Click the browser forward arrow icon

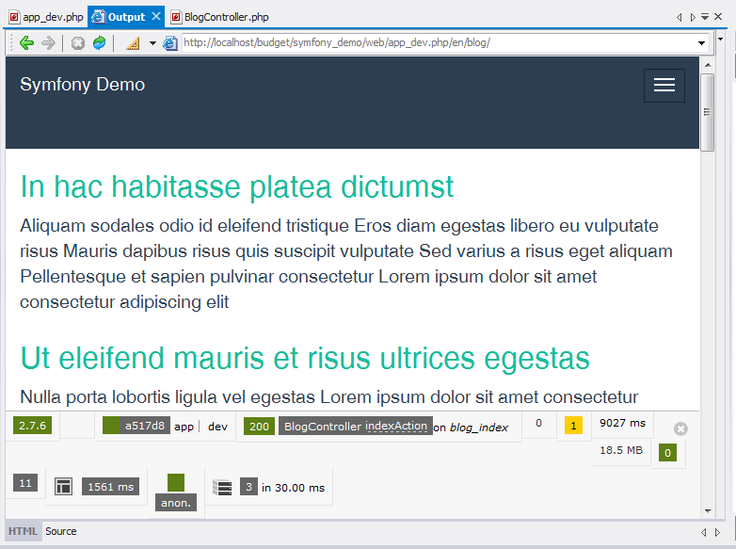point(48,42)
